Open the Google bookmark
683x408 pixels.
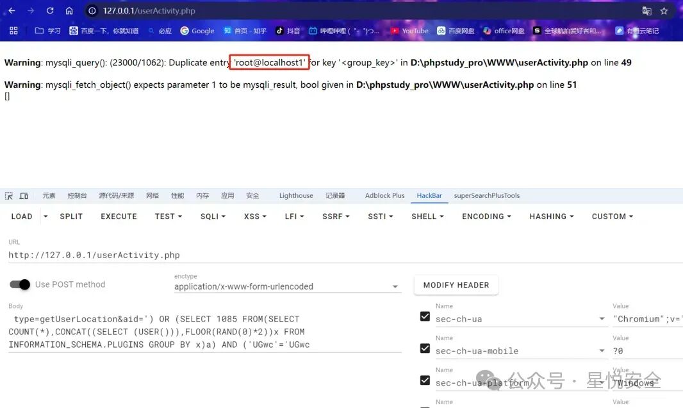pyautogui.click(x=197, y=31)
